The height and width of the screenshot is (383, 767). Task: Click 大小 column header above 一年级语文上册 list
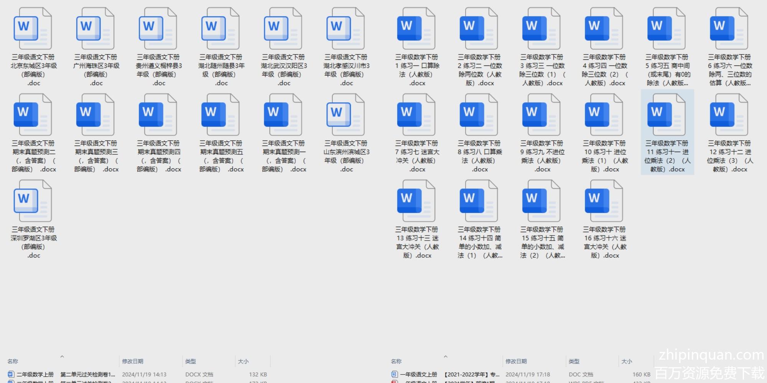point(627,361)
